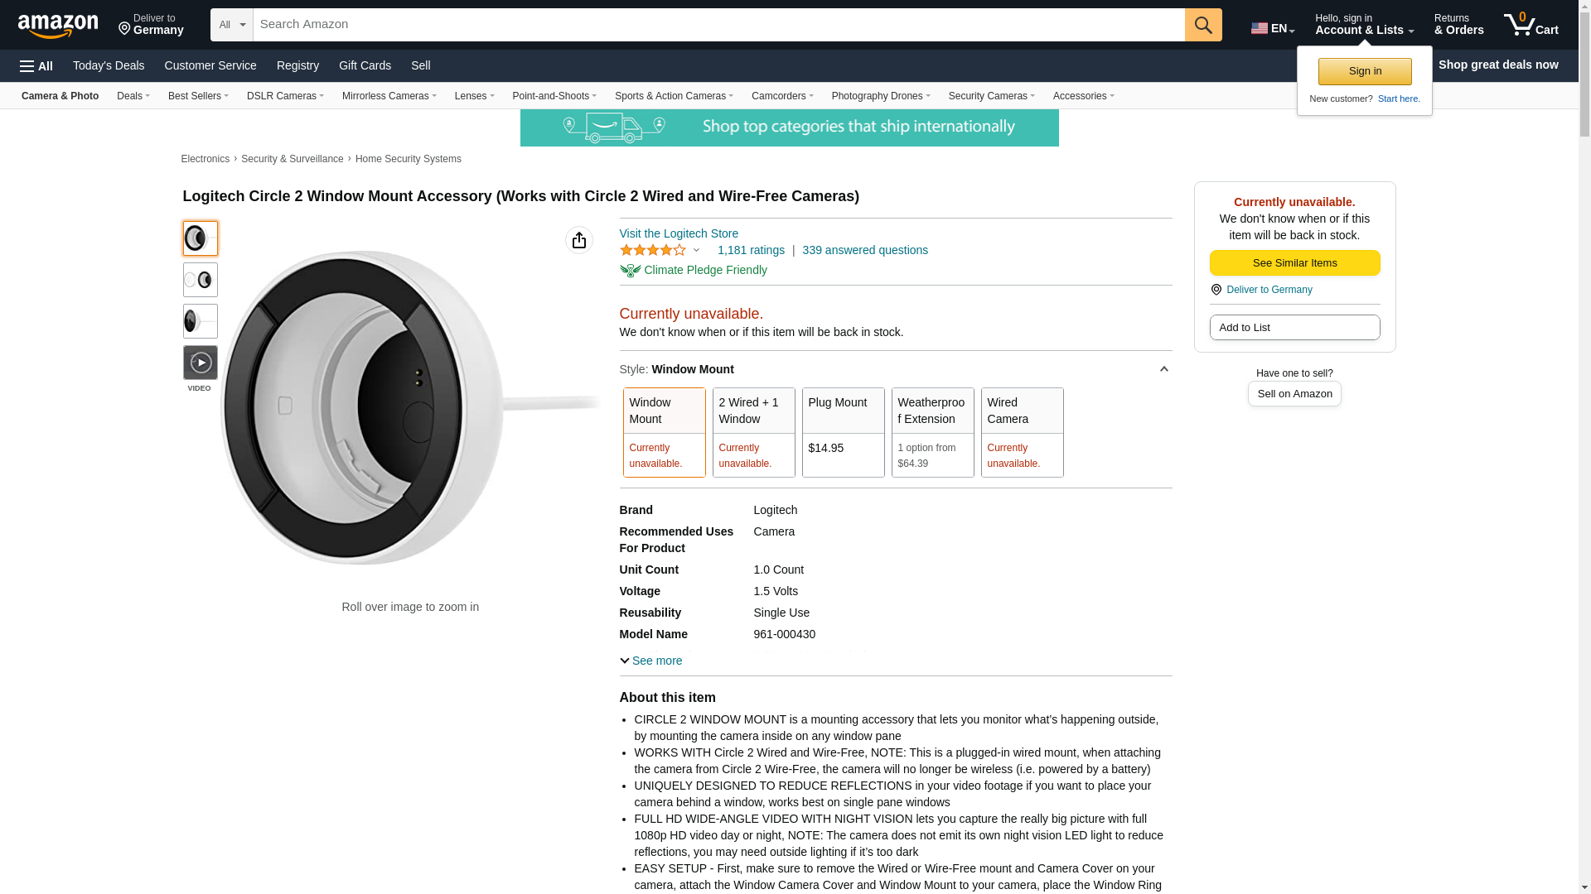Play the product video thumbnail

(200, 363)
